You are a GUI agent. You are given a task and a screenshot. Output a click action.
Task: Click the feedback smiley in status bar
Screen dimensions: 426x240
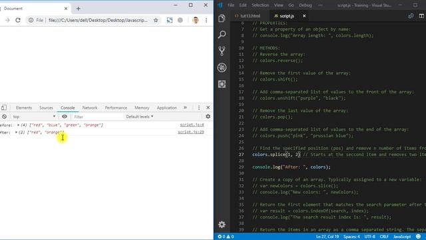point(418,237)
